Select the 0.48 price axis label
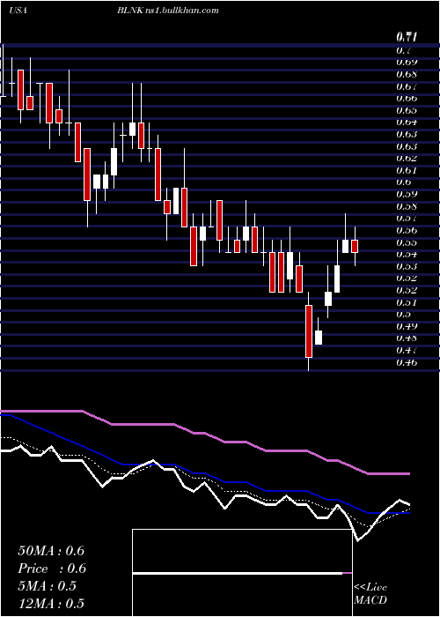 coord(407,338)
